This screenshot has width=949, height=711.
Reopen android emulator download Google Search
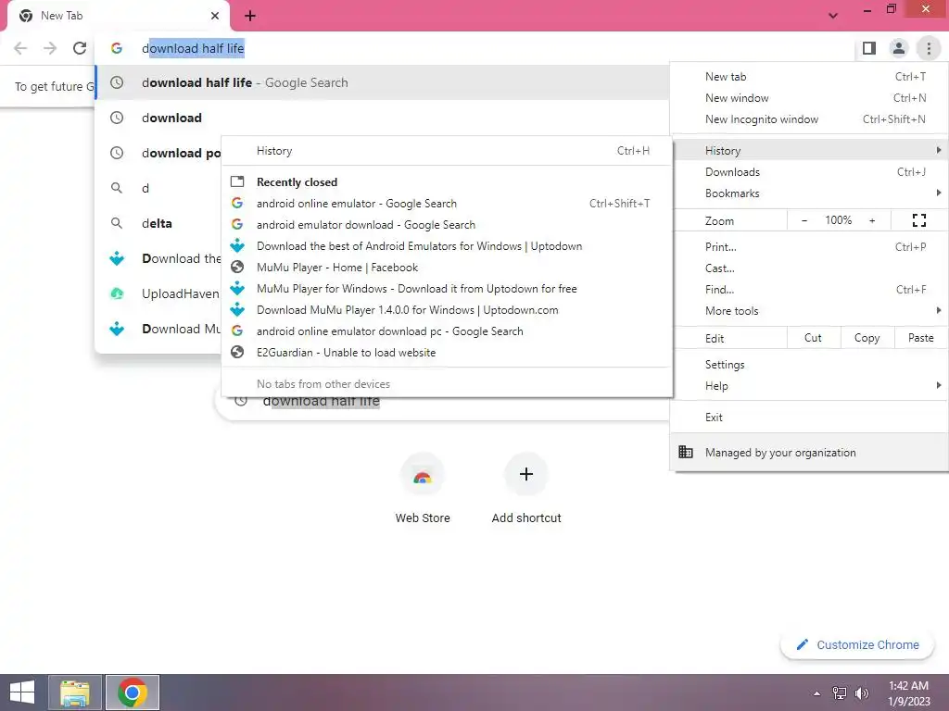[448, 225]
